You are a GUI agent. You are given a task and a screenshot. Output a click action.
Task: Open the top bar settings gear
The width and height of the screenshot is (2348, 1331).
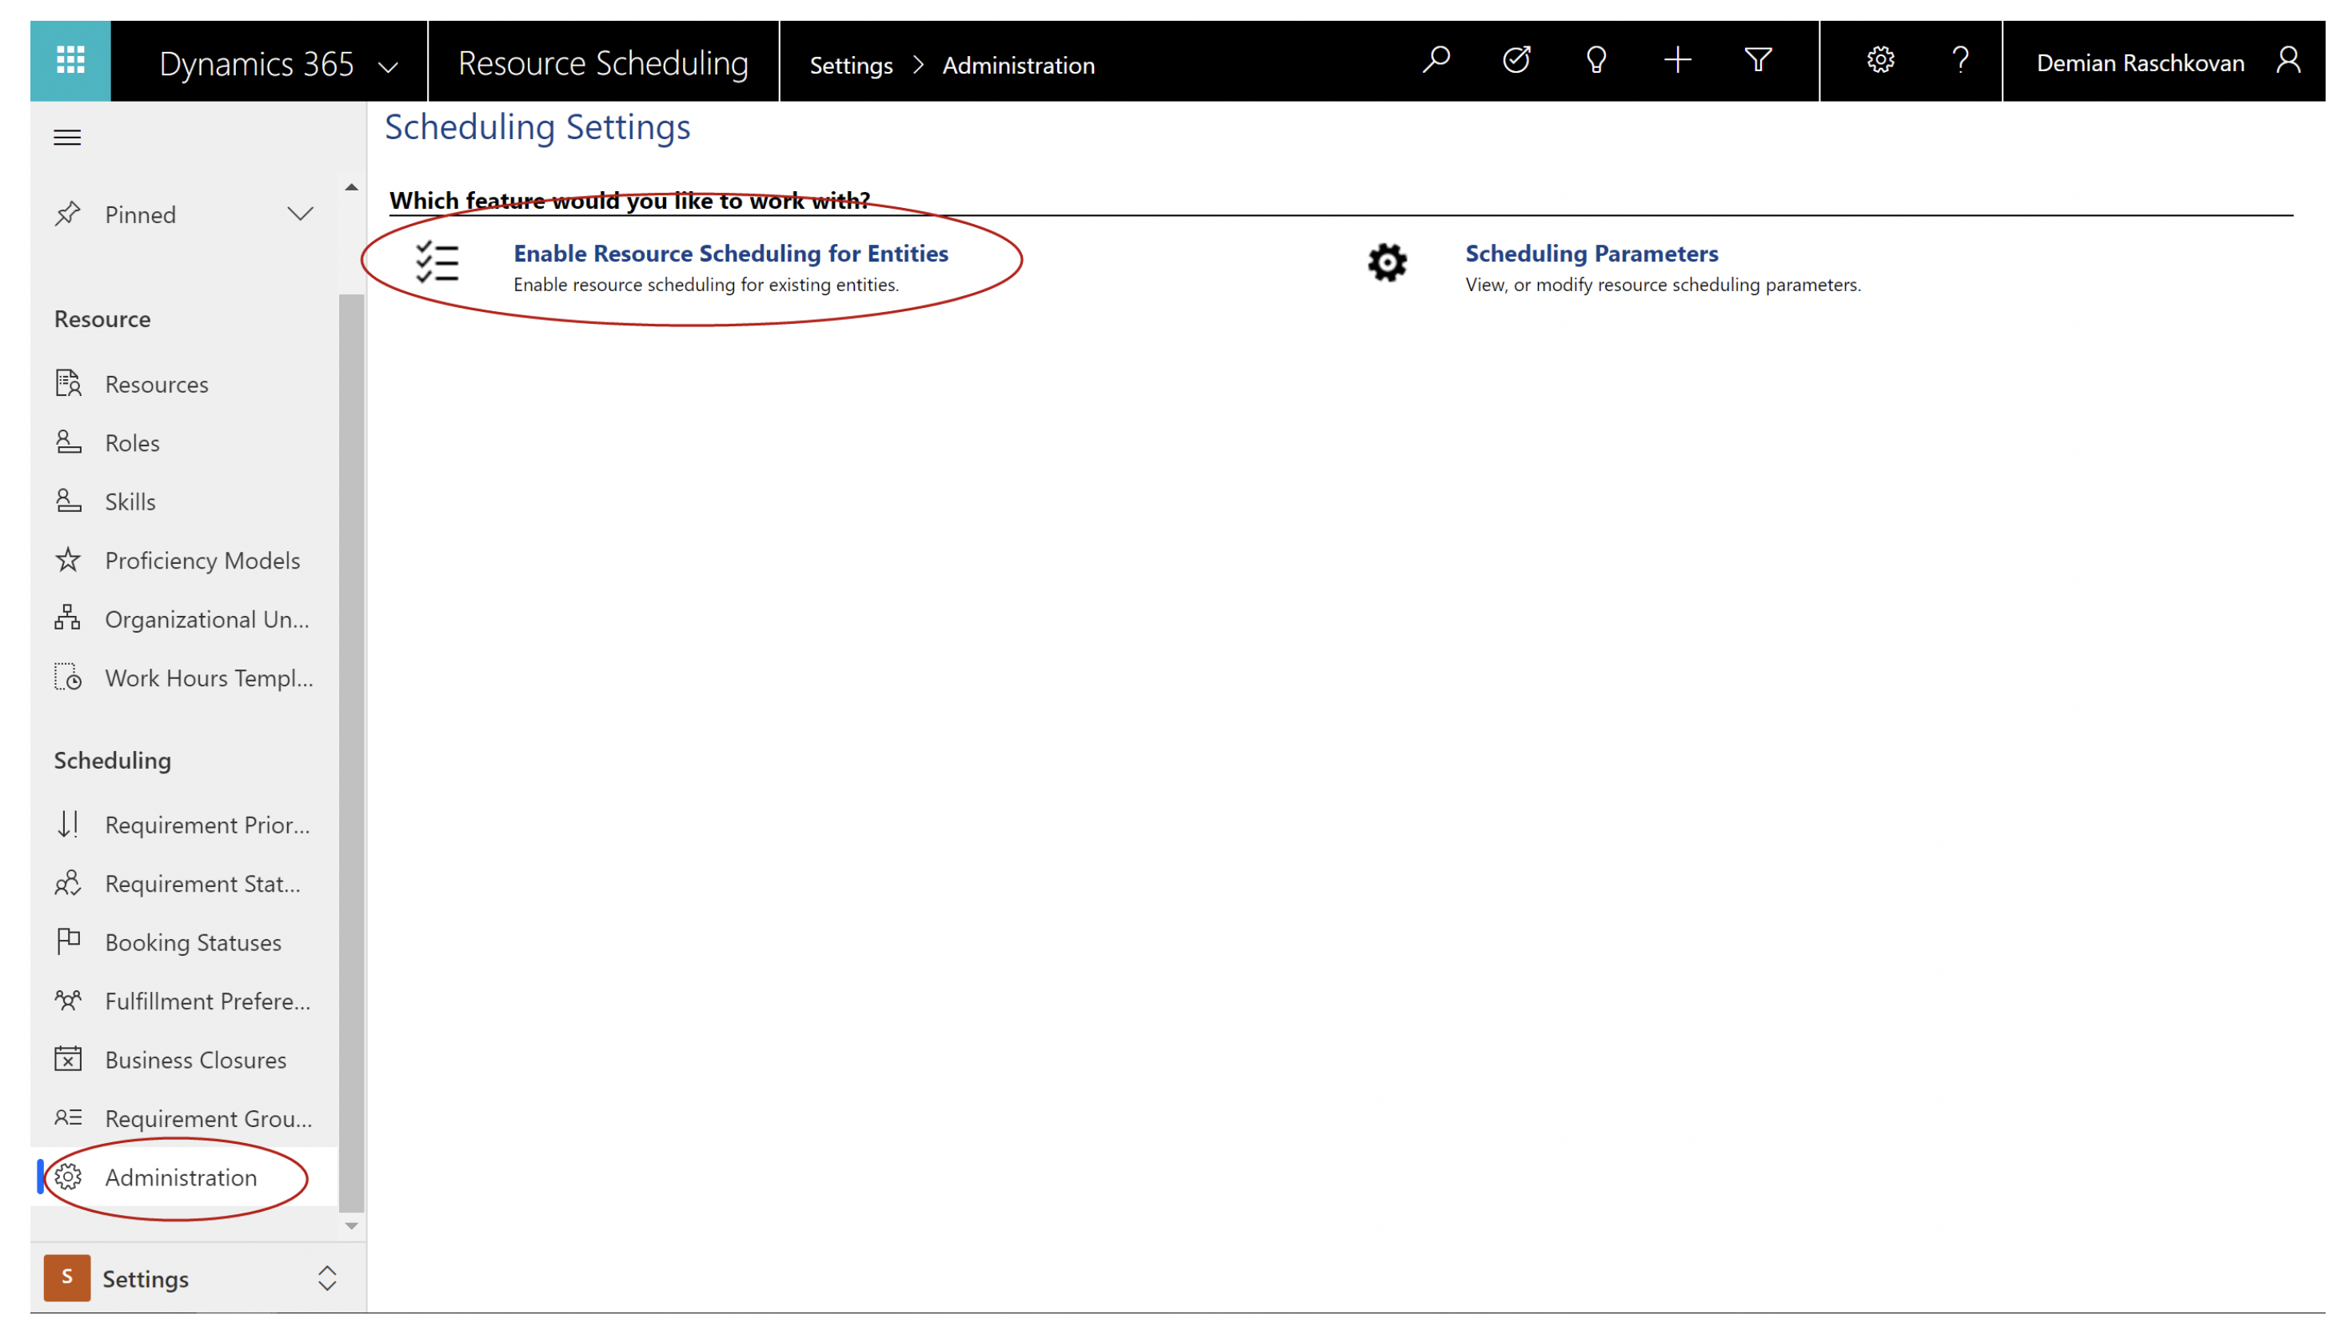(1879, 62)
